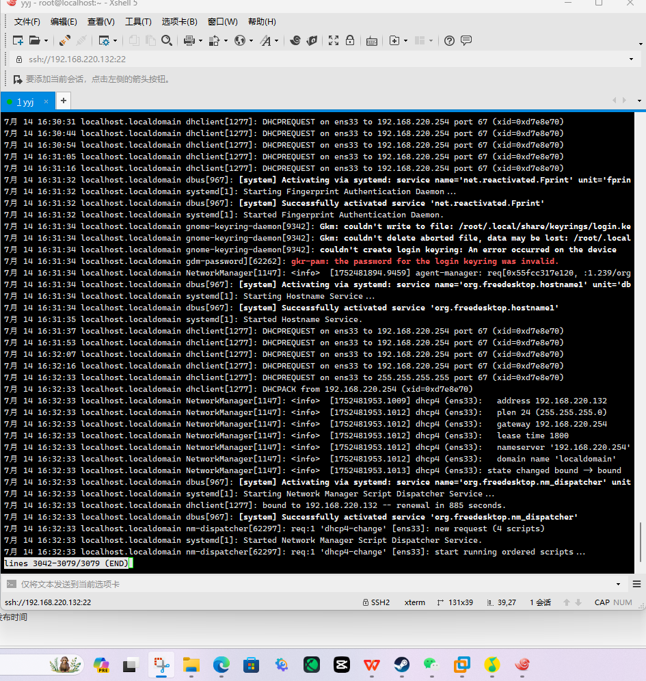Click the keyboard key-mapping icon

tap(372, 41)
